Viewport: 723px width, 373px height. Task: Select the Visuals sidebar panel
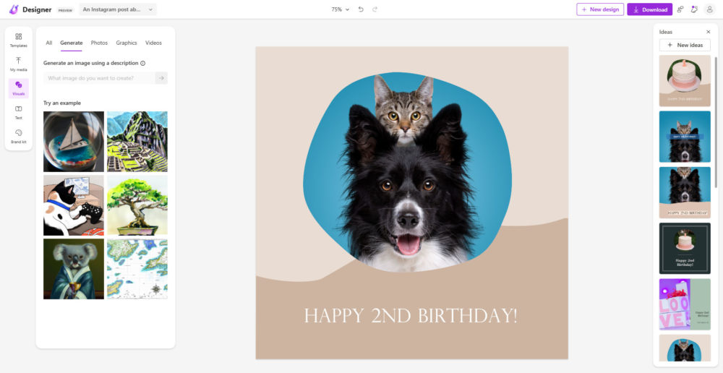[19, 88]
